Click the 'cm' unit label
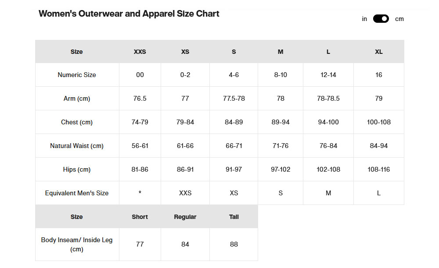Screen dimensions: 439x268 399,19
